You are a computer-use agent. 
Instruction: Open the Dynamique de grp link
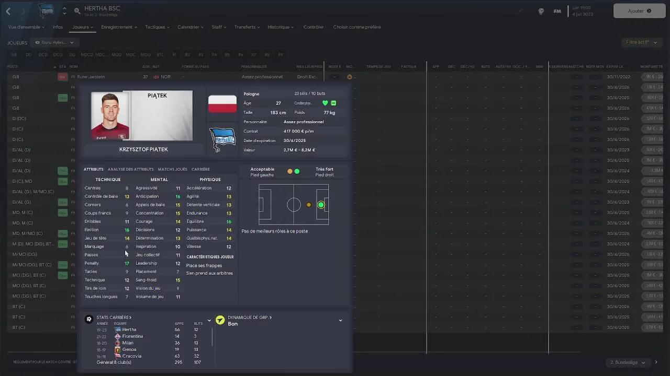tap(250, 318)
